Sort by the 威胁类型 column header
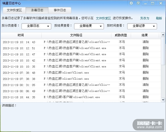Image resolution: width=166 pixels, height=132 pixels. (x=121, y=35)
